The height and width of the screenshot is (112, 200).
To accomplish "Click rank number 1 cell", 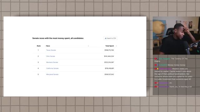I will tap(38, 50).
